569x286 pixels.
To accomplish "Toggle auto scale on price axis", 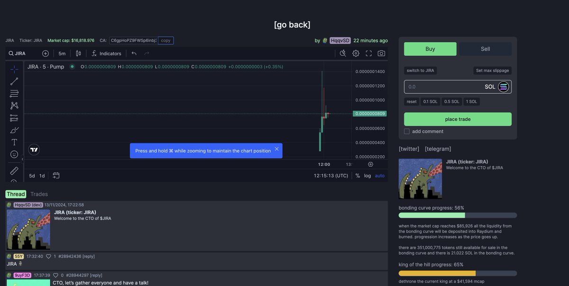I will (x=380, y=176).
